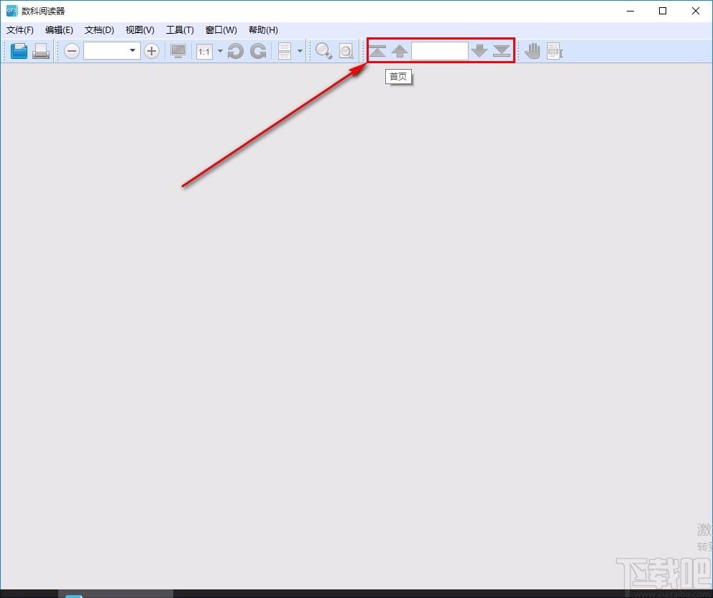Rotate page clockwise with rotate icon
713x598 pixels.
pyautogui.click(x=258, y=51)
